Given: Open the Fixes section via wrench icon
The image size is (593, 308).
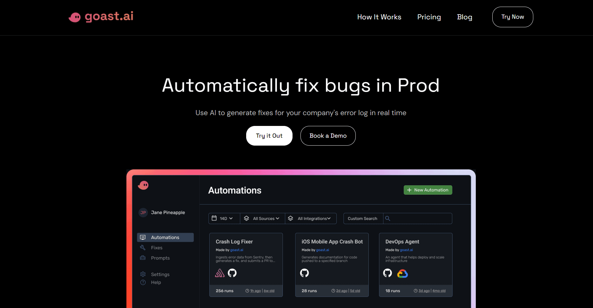Looking at the screenshot, I should tap(143, 247).
